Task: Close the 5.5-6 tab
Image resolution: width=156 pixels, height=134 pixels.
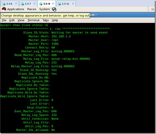Action: [x=16, y=4]
